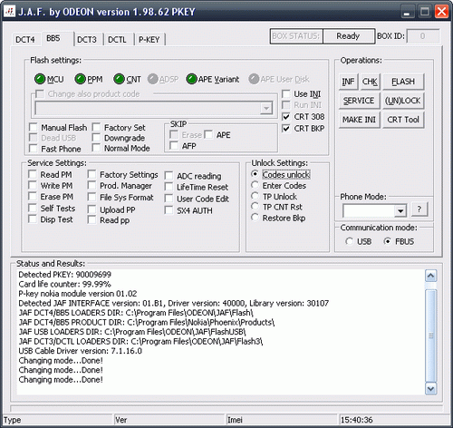Click the INF operation button

point(348,82)
